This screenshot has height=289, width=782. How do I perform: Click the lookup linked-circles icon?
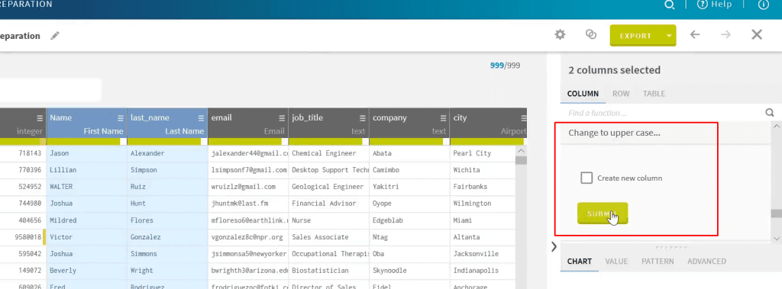click(x=591, y=34)
